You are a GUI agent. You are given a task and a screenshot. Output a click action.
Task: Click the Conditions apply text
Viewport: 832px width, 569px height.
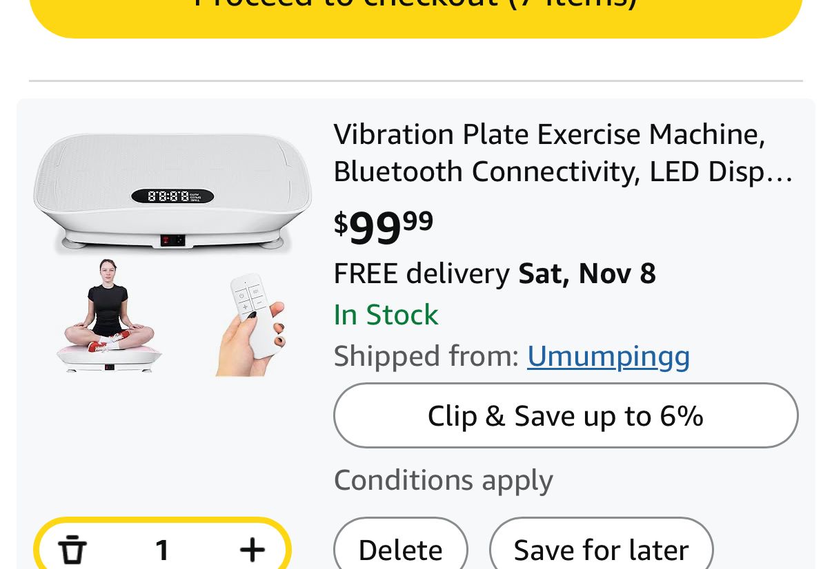pyautogui.click(x=443, y=480)
